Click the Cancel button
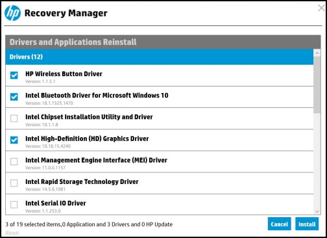Image resolution: width=327 pixels, height=238 pixels. [279, 224]
